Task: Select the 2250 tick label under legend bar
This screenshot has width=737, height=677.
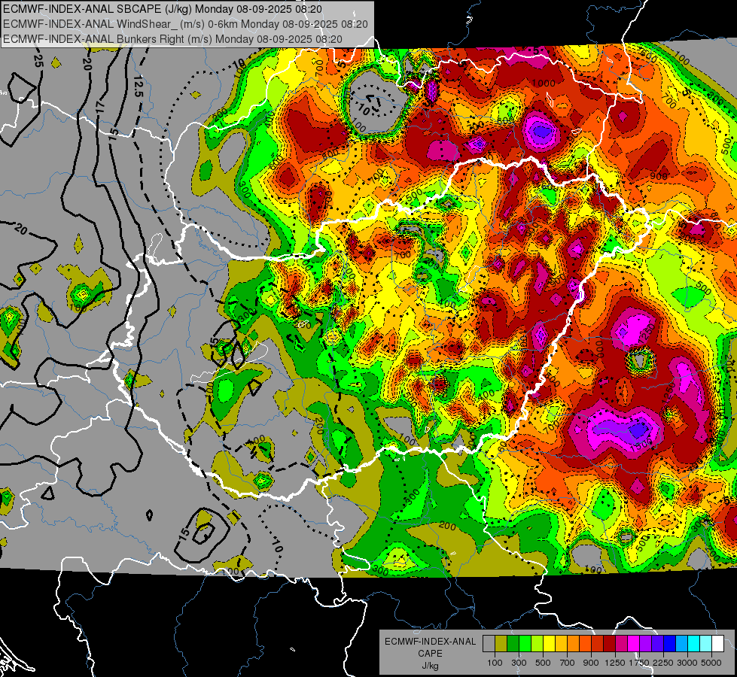Action: pyautogui.click(x=663, y=663)
